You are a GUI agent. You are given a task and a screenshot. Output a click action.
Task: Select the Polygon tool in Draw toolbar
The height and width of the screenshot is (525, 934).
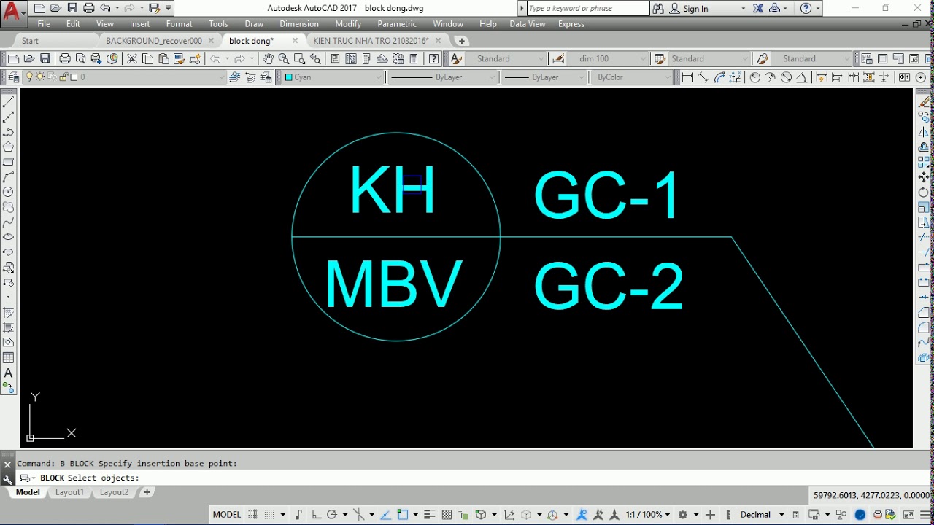[x=9, y=147]
